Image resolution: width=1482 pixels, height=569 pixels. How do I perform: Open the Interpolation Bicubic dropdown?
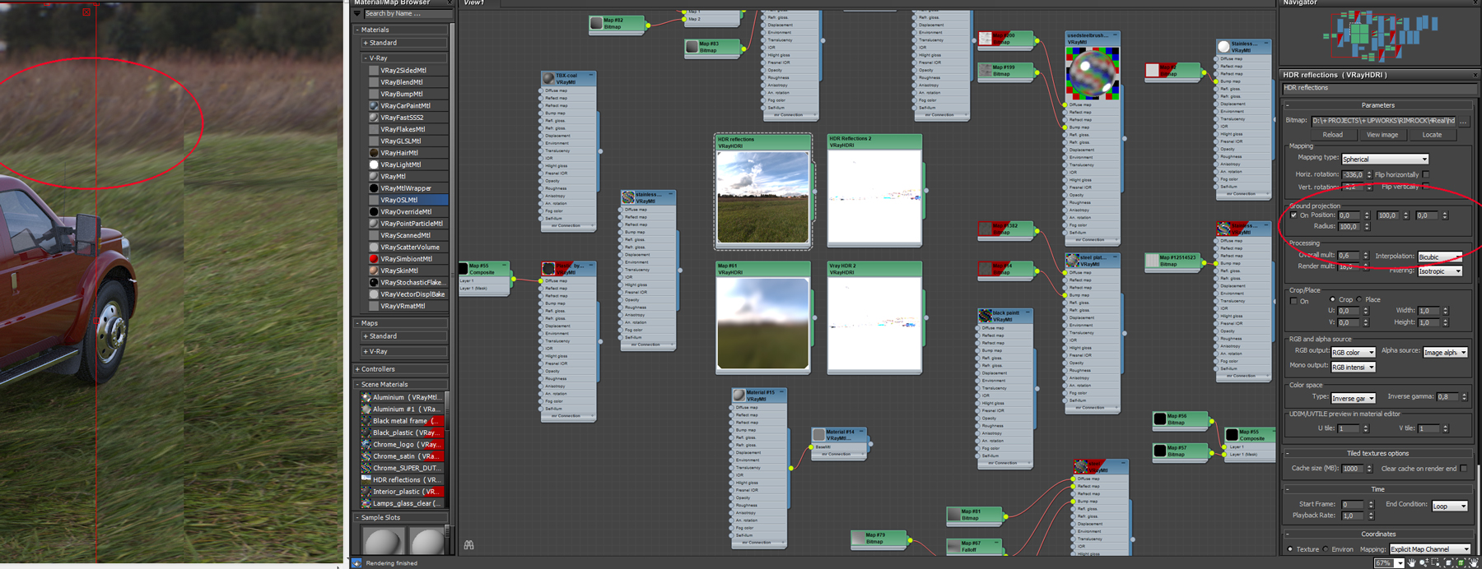click(x=1439, y=257)
